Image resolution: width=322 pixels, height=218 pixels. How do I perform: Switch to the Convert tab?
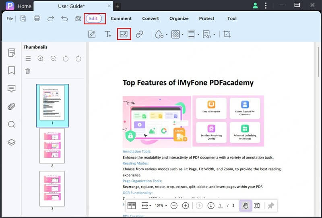point(151,18)
